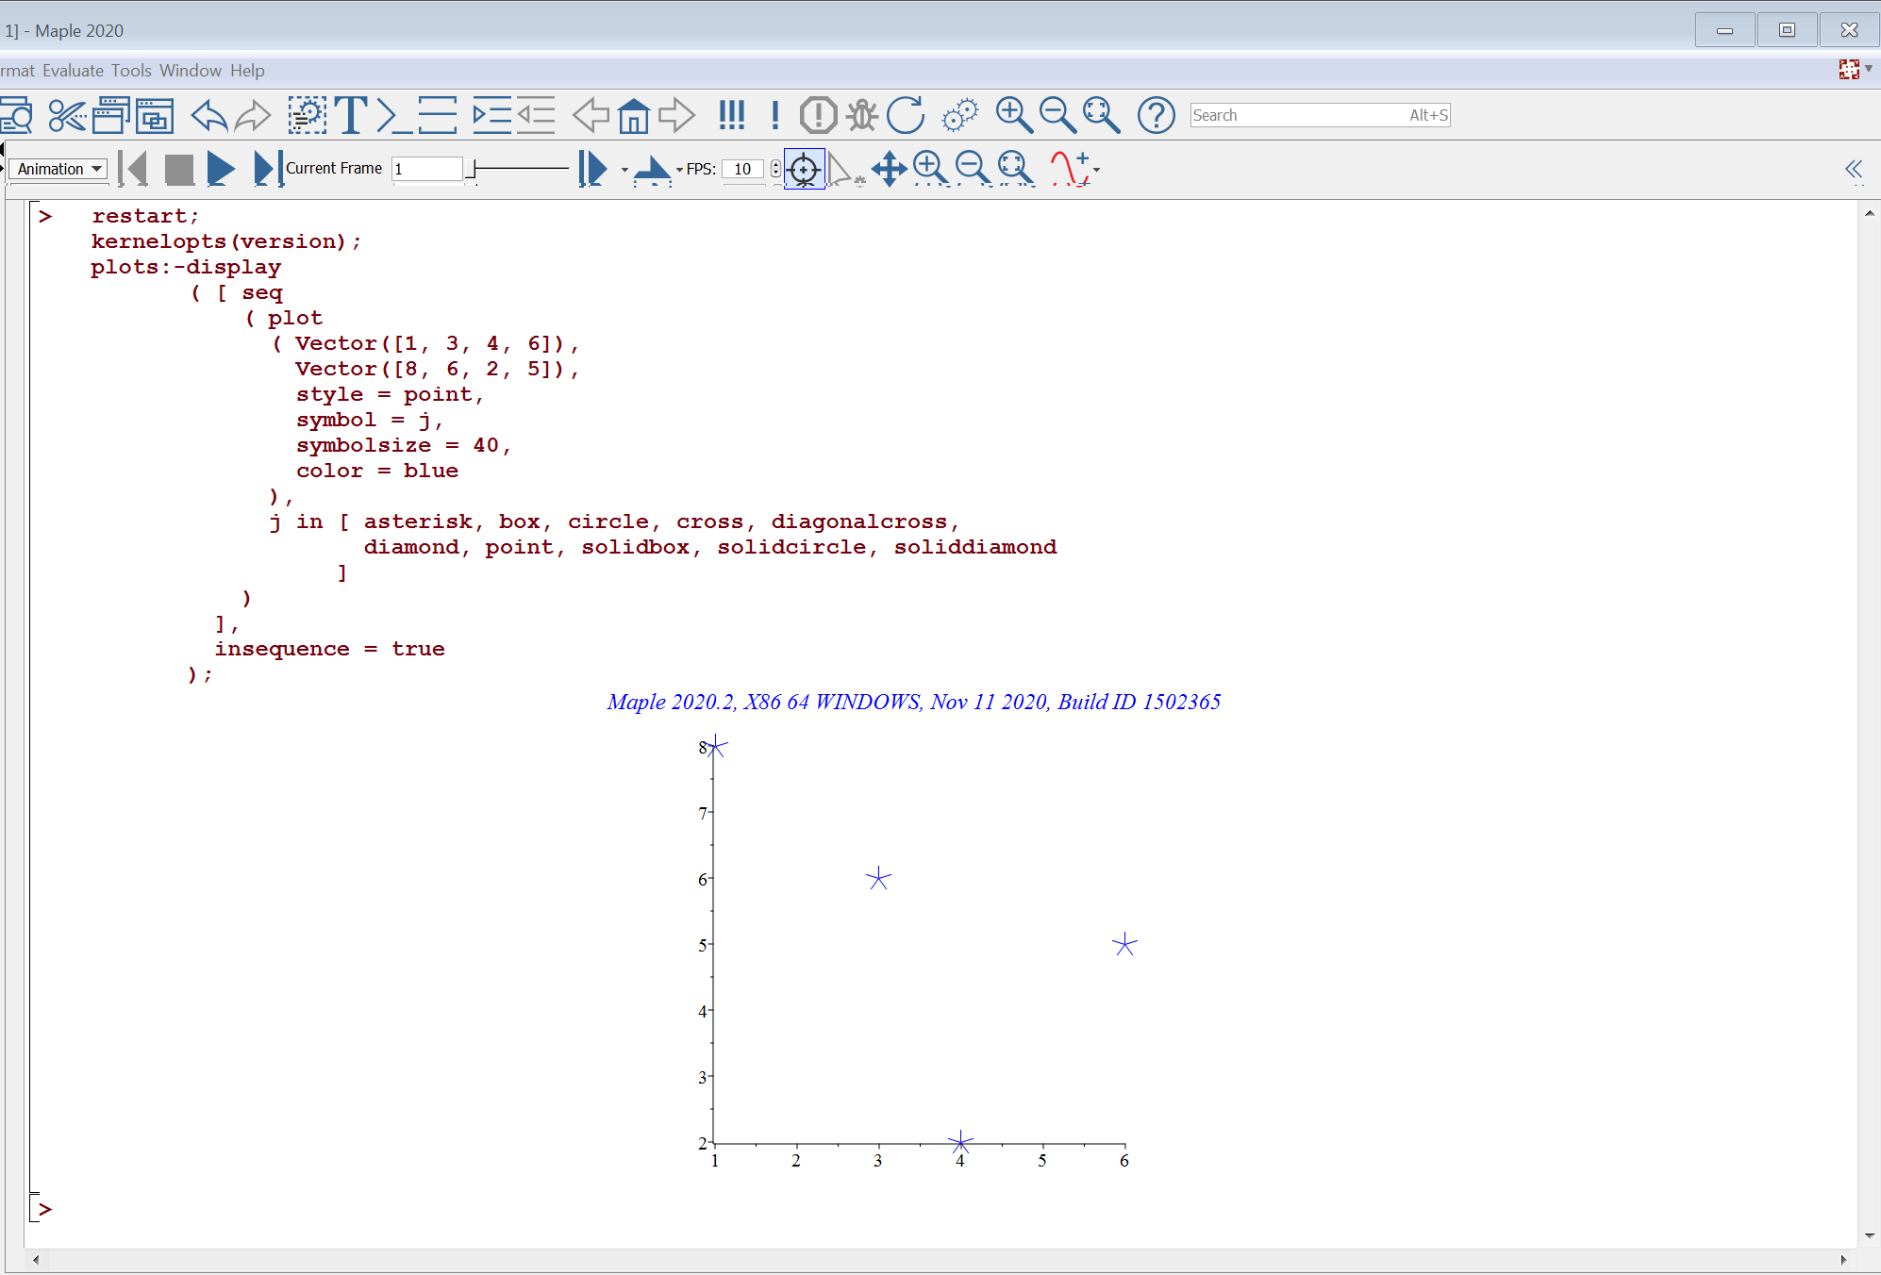Click the FPS value field

click(x=743, y=169)
